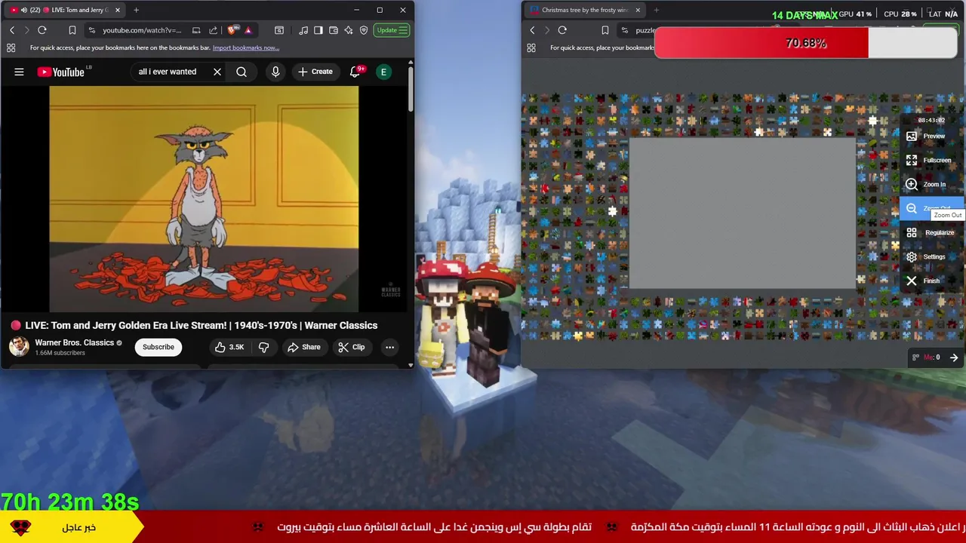Close the Christmas tree puzzle tab
This screenshot has height=543, width=966.
[638, 10]
